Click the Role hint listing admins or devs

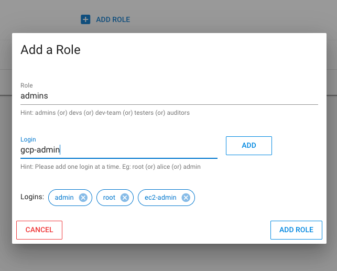(105, 113)
